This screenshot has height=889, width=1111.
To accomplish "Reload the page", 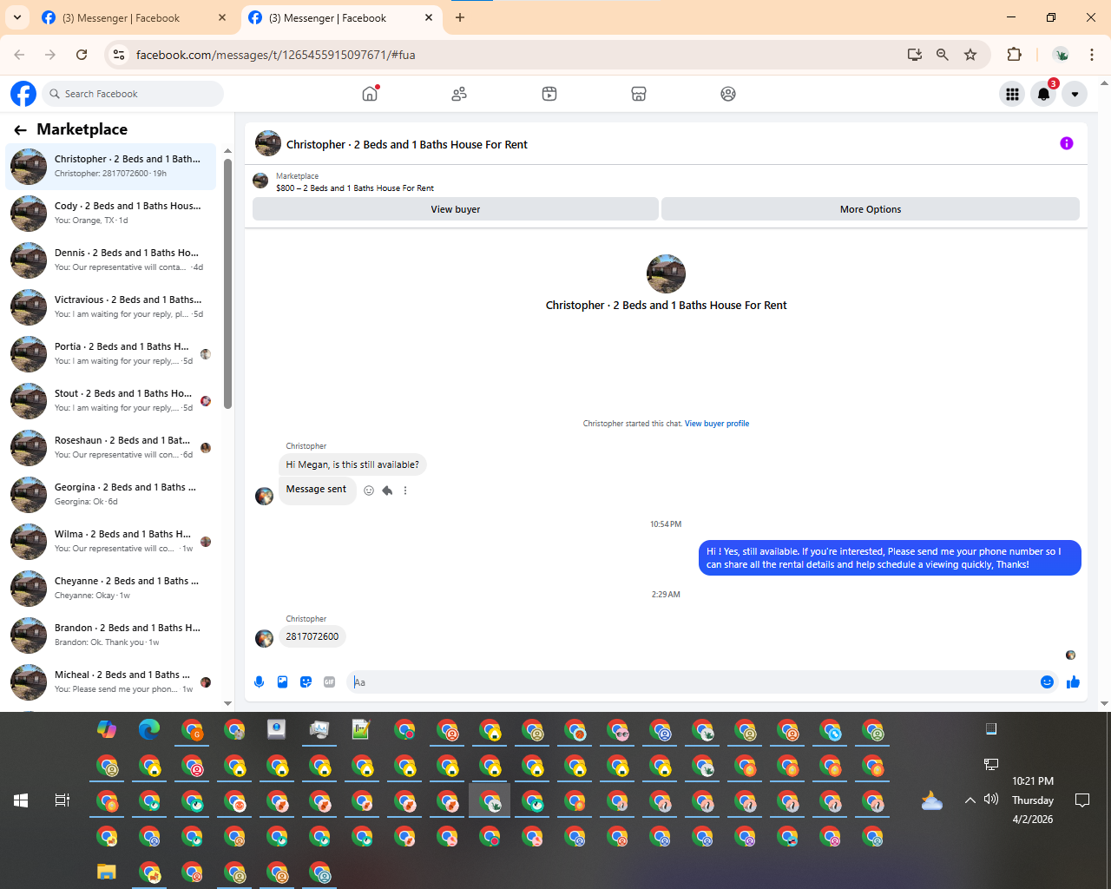I will 82,55.
